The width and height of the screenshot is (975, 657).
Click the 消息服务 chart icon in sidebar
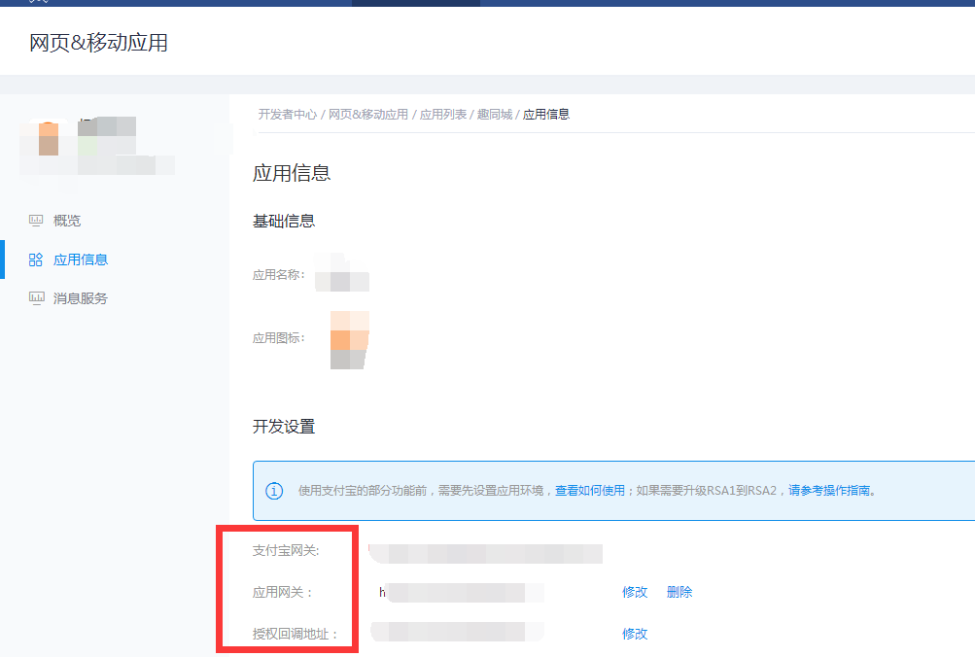[x=36, y=297]
